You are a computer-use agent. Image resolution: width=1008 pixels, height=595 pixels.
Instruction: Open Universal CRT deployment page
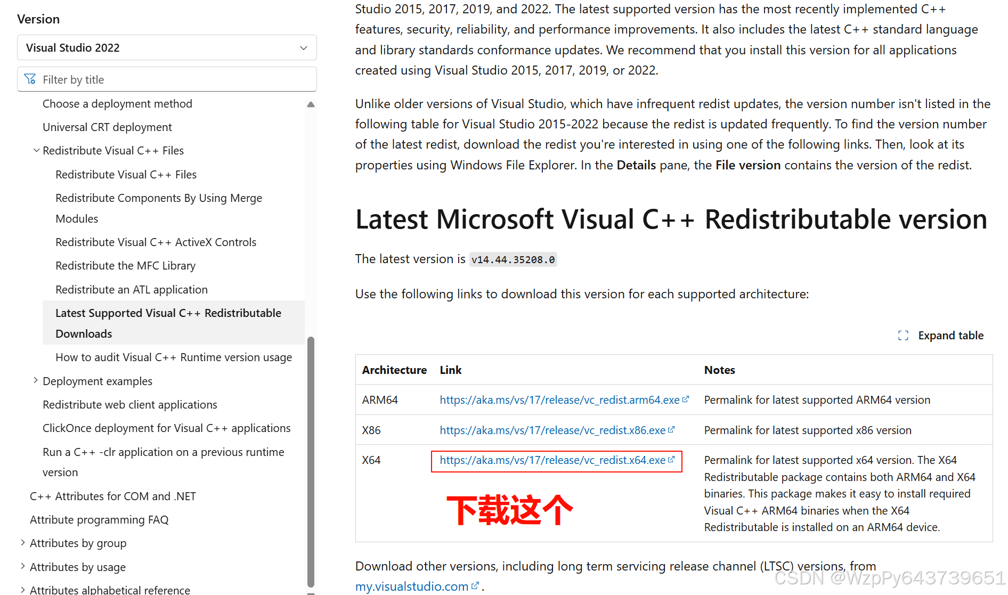coord(107,127)
